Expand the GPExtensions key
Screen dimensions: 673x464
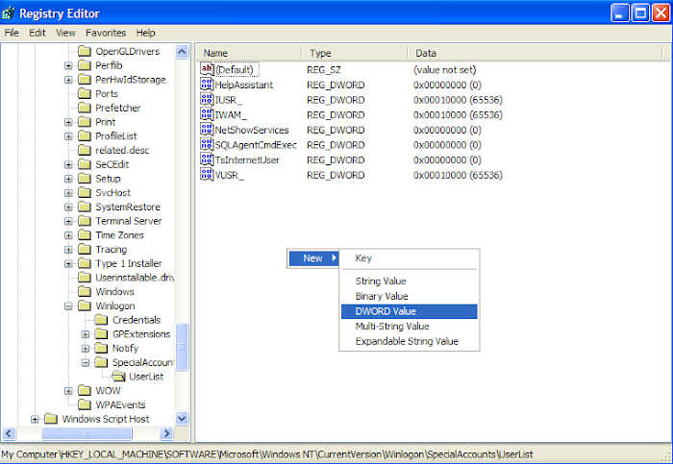click(x=86, y=334)
